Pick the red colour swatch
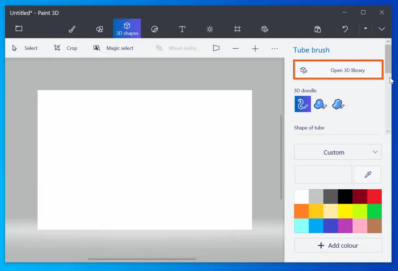This screenshot has width=398, height=271. tap(374, 196)
